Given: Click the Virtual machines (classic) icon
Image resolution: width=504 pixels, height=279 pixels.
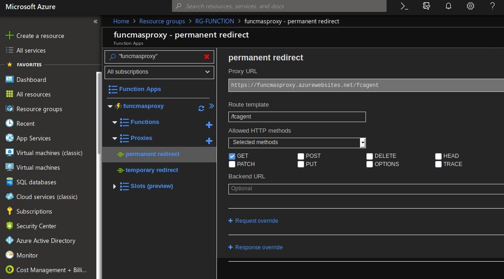Looking at the screenshot, I should pyautogui.click(x=10, y=153).
